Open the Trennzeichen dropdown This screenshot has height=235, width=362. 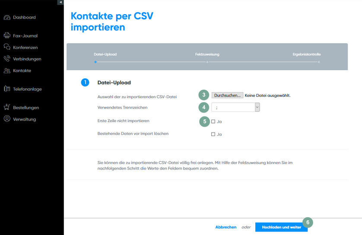click(x=235, y=107)
